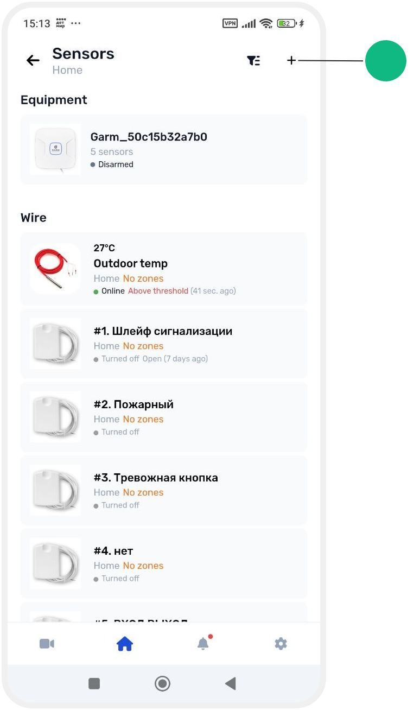The height and width of the screenshot is (710, 420).
Task: Tap the red temperature probe thumbnail
Action: [55, 269]
